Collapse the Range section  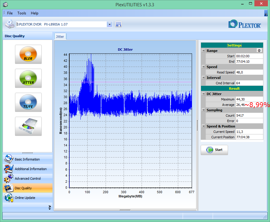coord(203,51)
